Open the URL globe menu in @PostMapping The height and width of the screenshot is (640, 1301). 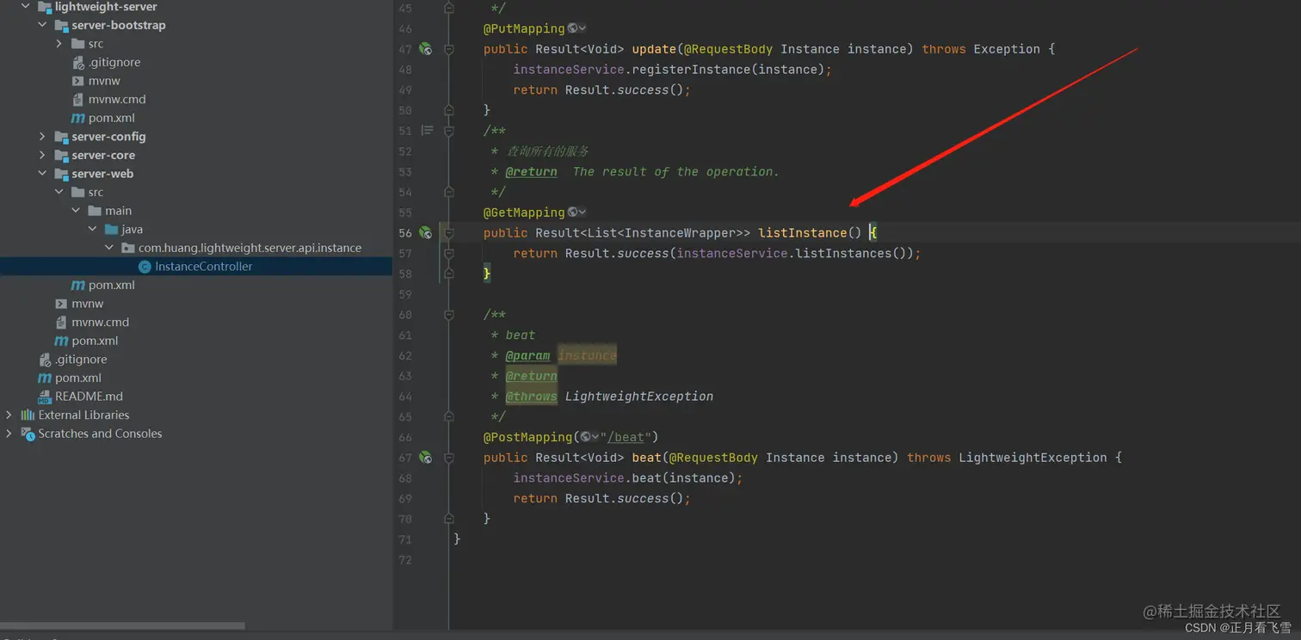[x=589, y=437]
